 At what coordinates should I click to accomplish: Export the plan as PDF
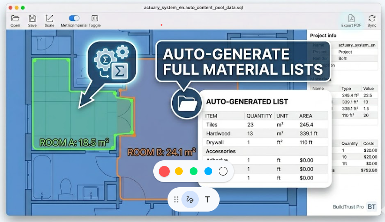coord(351,21)
